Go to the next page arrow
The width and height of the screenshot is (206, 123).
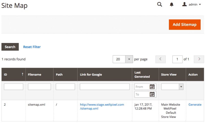(199, 59)
